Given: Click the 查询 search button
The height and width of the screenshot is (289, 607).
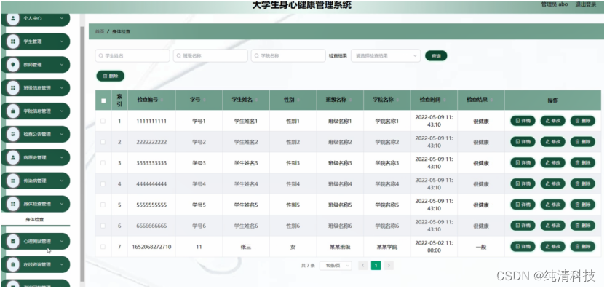Looking at the screenshot, I should coord(436,56).
